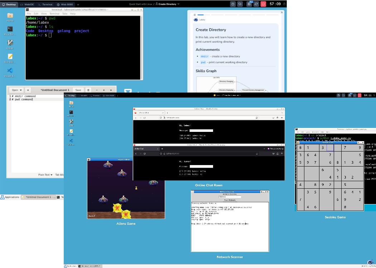Open the GVim desktop icon

[x=10, y=43]
